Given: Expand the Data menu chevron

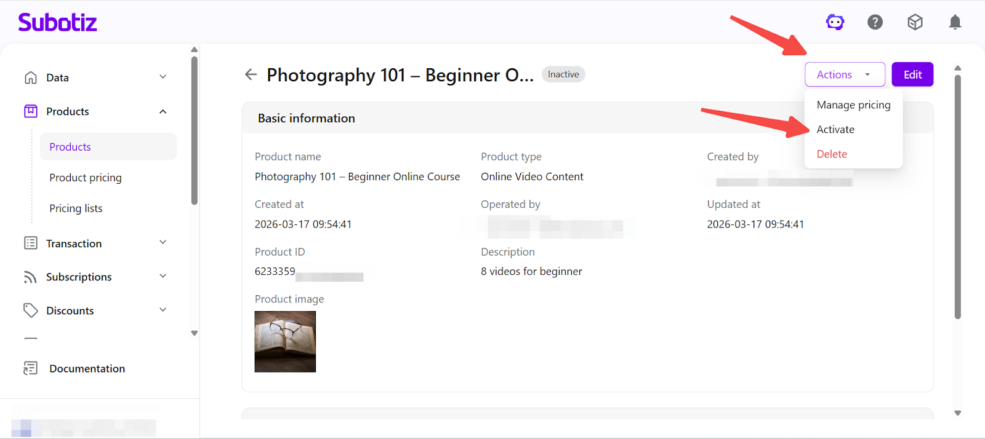Looking at the screenshot, I should (163, 77).
